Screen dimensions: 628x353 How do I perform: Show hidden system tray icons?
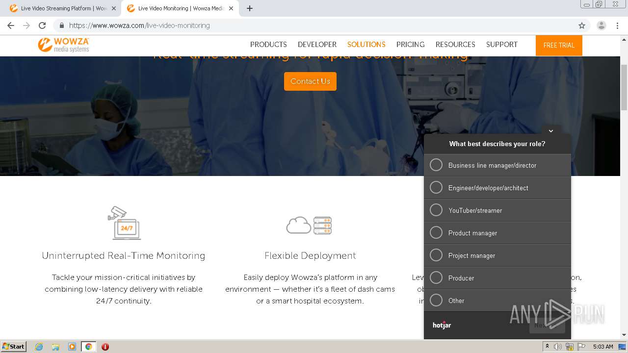pyautogui.click(x=547, y=347)
